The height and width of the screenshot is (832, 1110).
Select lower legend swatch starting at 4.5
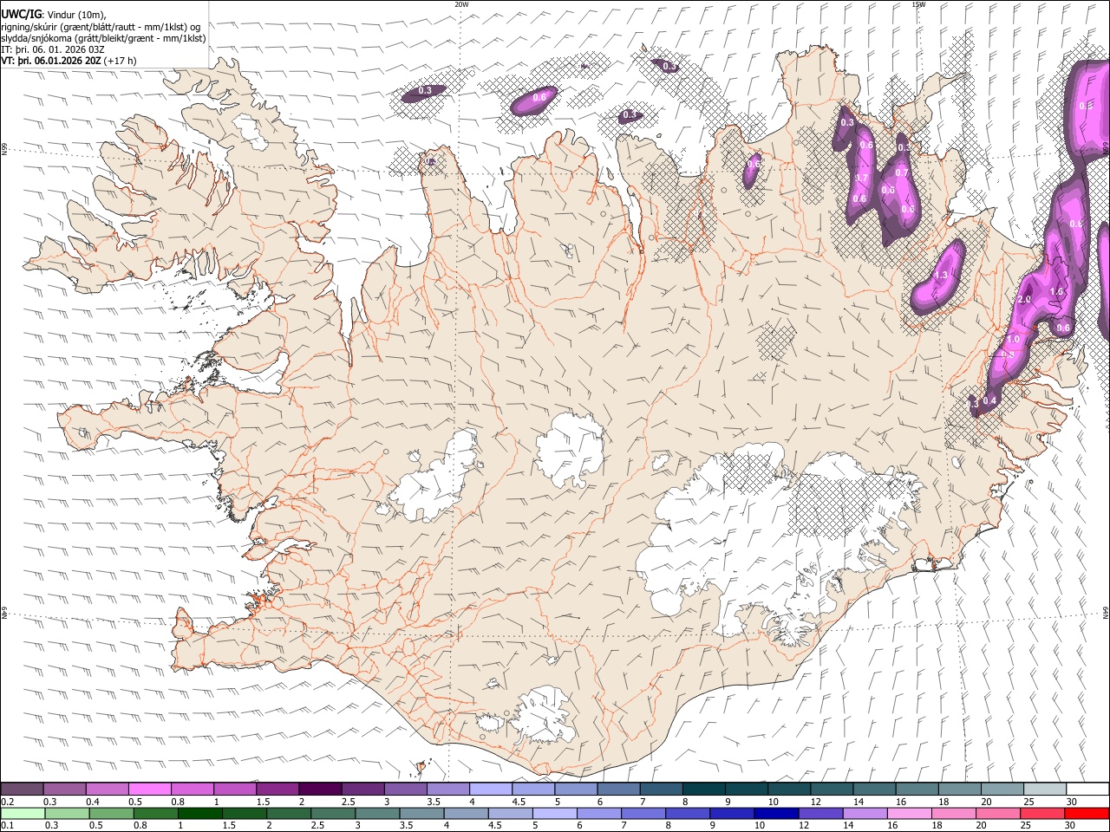[x=510, y=813]
